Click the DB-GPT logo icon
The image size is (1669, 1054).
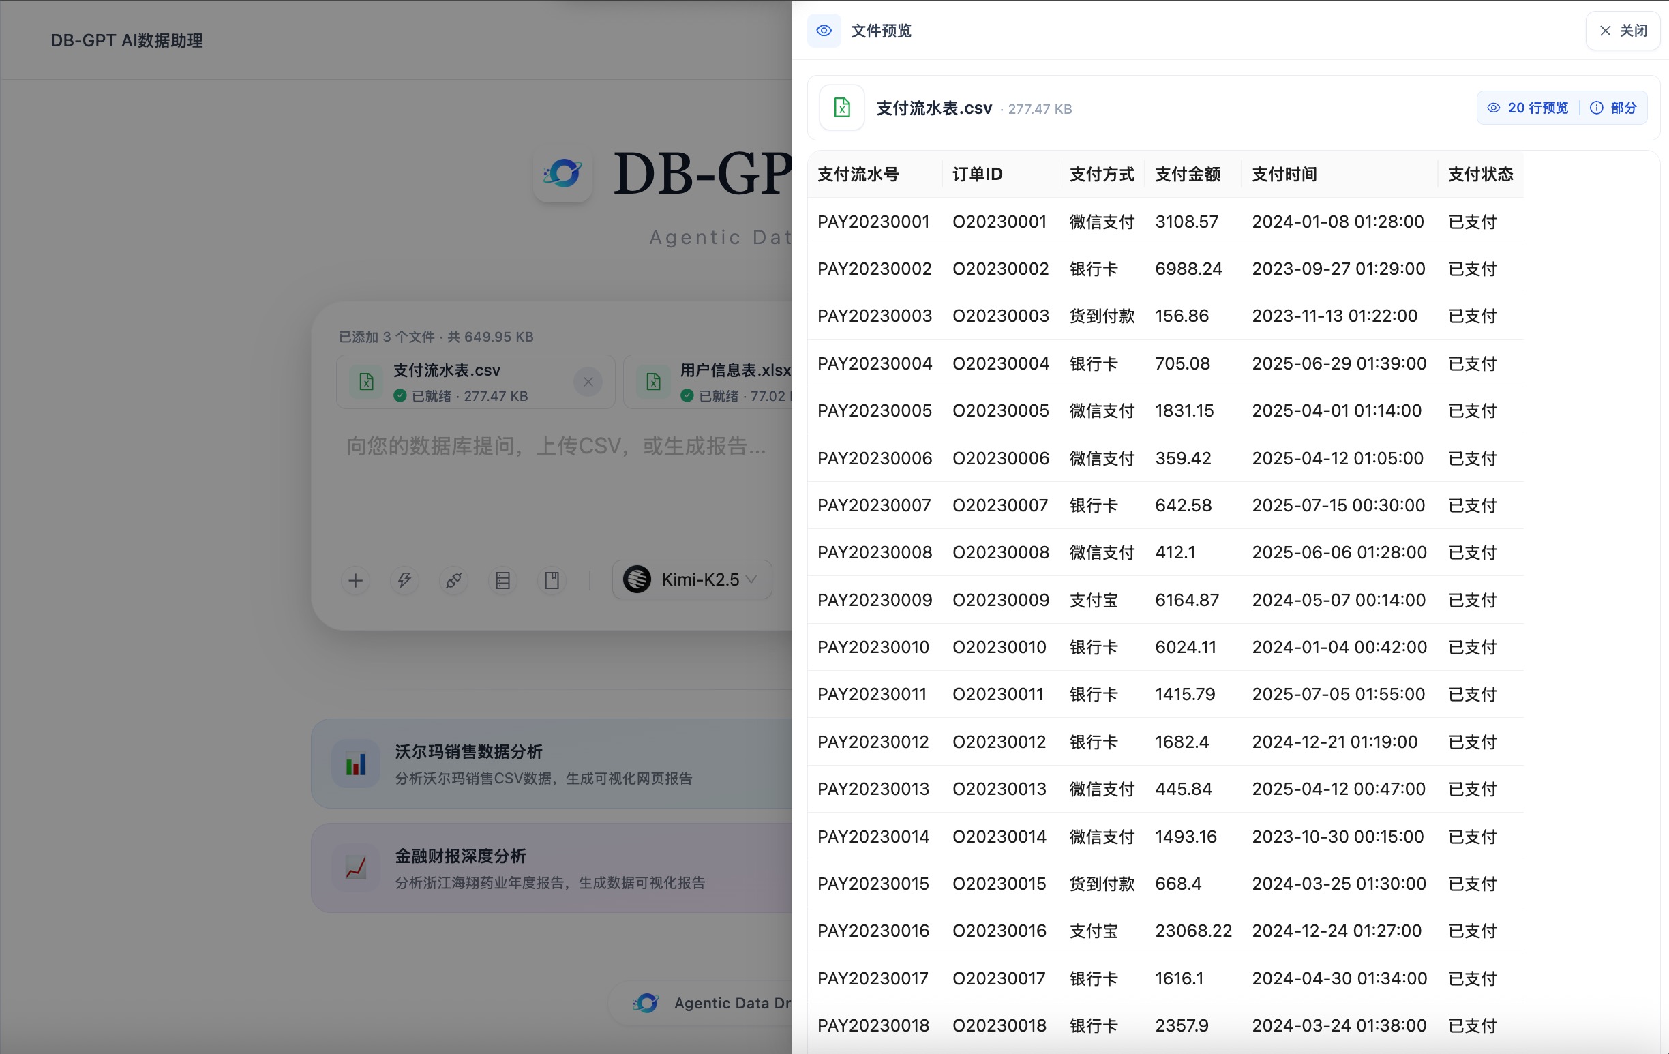(562, 173)
